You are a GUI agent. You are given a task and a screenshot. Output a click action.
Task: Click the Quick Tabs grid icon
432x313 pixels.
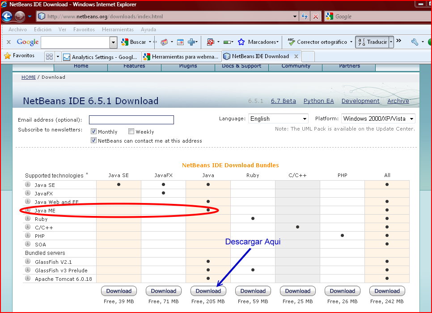[x=49, y=56]
